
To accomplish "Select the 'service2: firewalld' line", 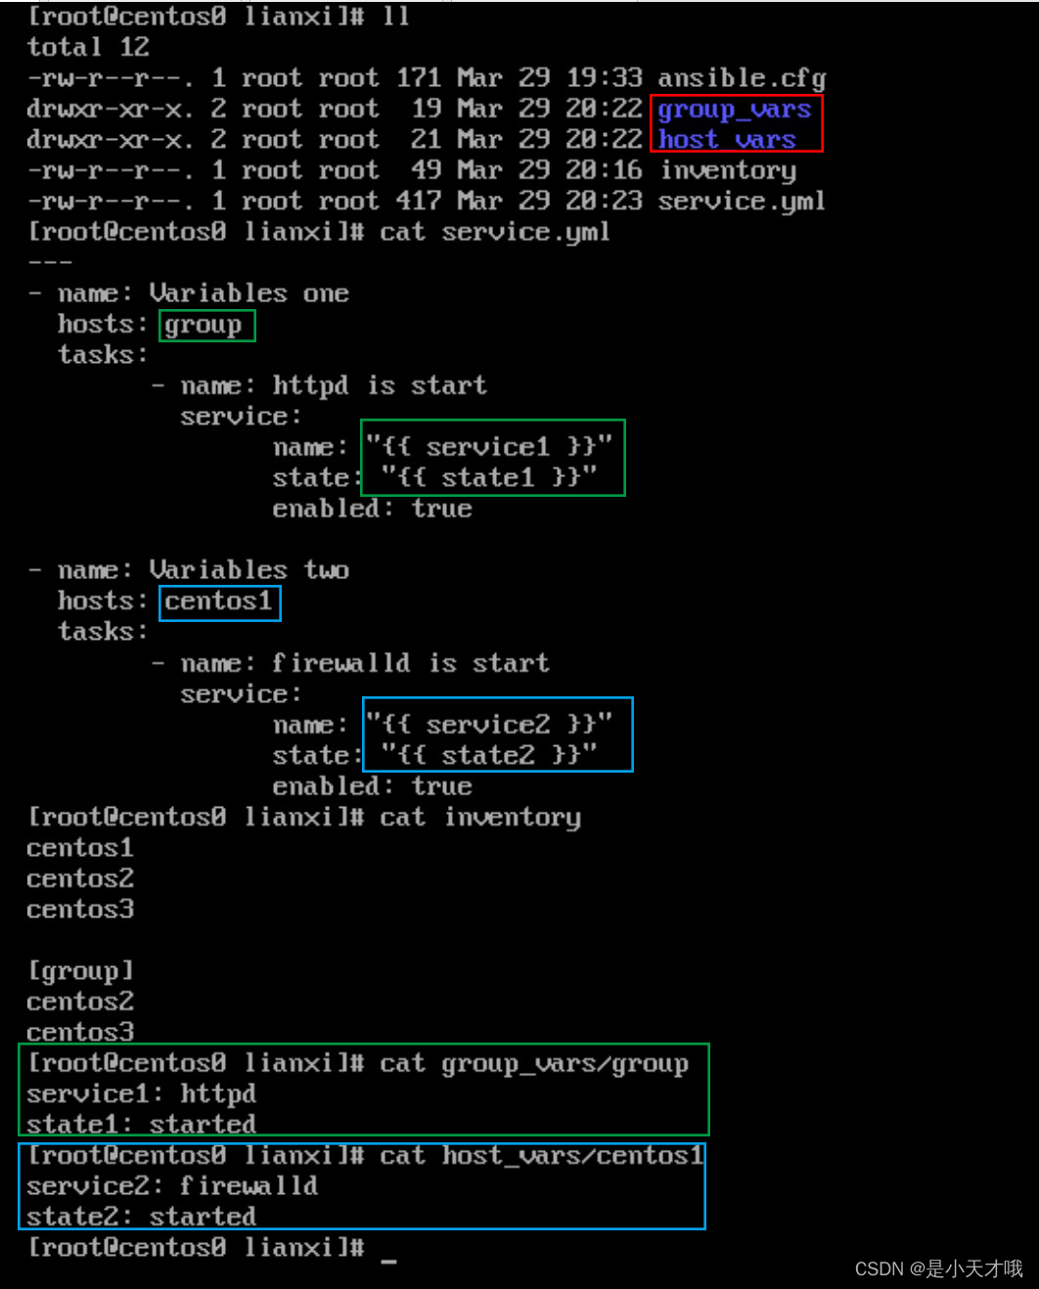I will click(172, 1186).
